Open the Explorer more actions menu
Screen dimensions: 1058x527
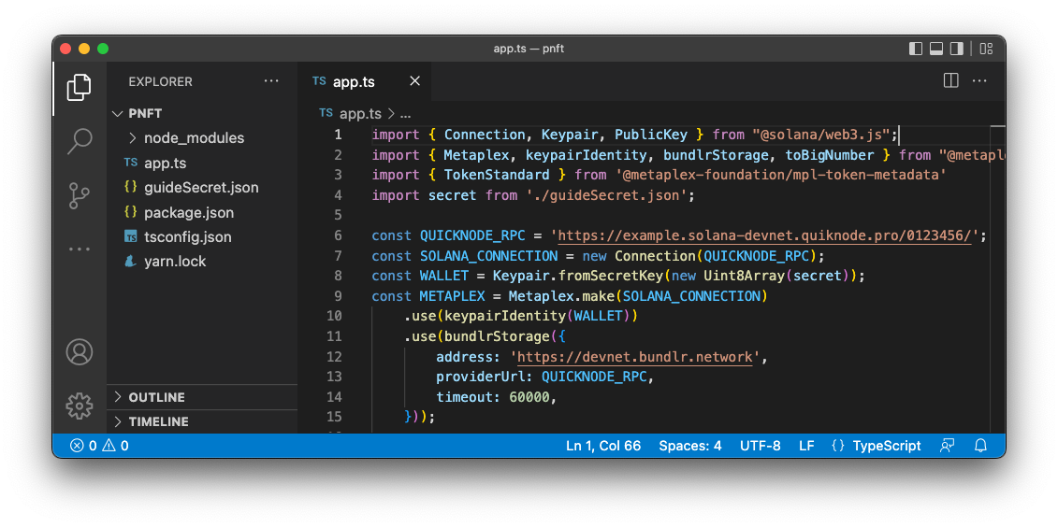[271, 81]
